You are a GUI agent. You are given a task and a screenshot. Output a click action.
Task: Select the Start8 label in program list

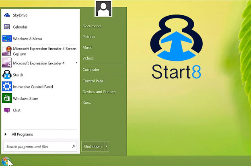pos(18,75)
